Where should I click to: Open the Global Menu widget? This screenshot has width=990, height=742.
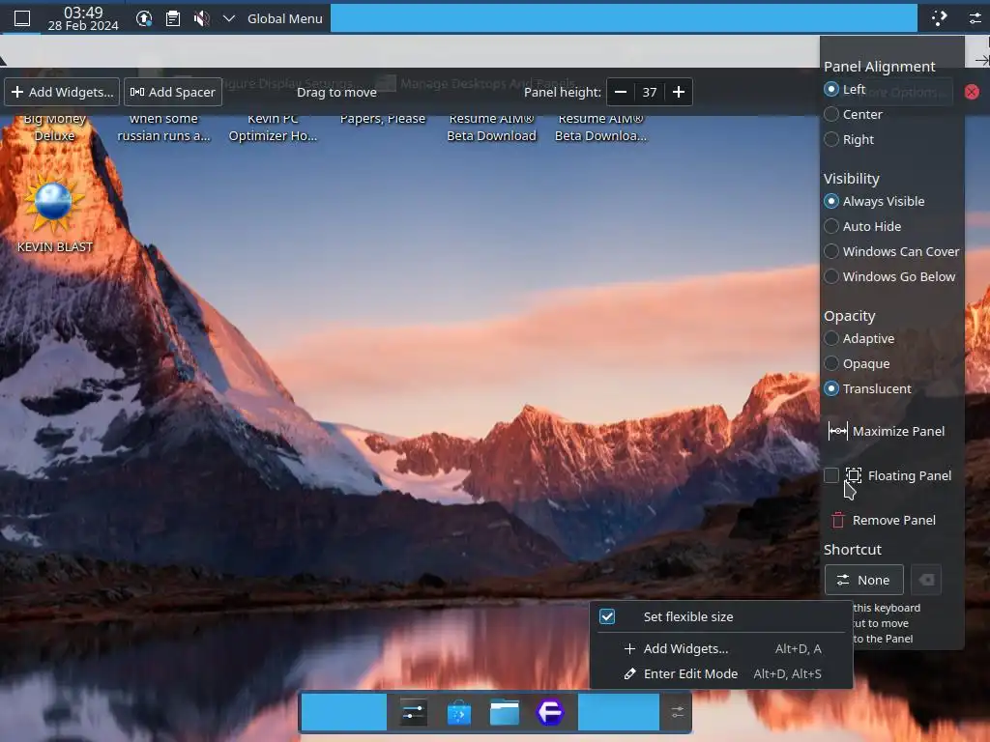(x=285, y=19)
